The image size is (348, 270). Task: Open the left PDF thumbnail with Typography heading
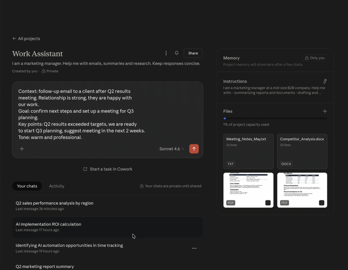249,190
